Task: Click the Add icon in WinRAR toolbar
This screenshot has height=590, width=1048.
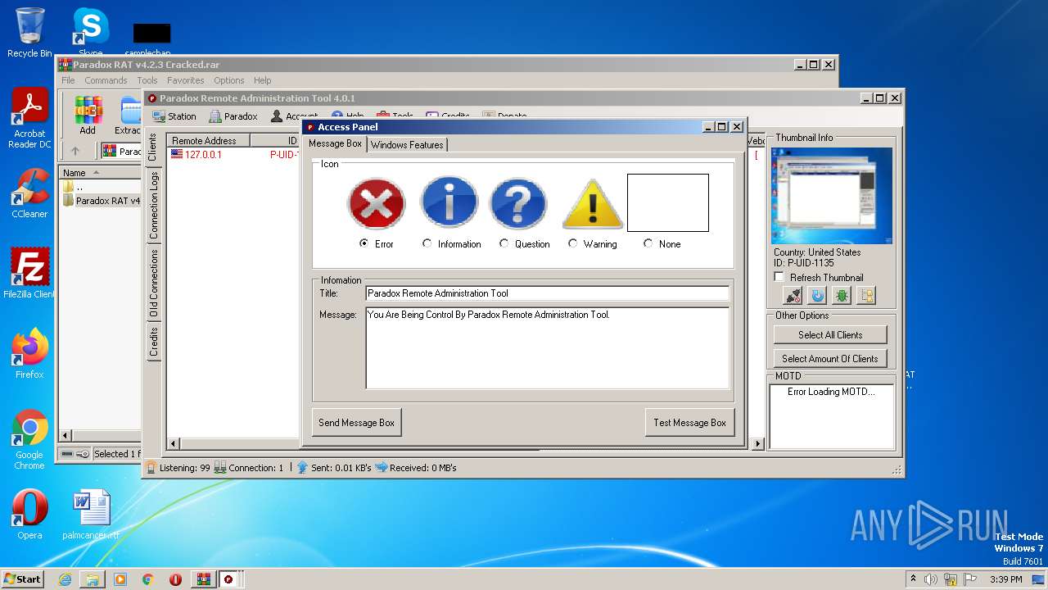Action: [x=88, y=116]
